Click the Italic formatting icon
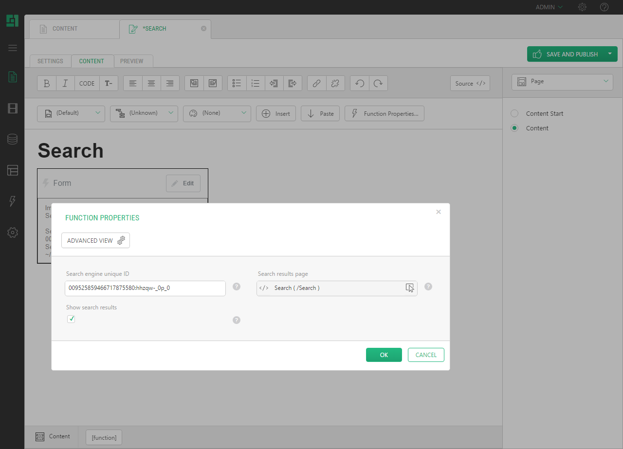This screenshot has height=449, width=623. [x=65, y=83]
